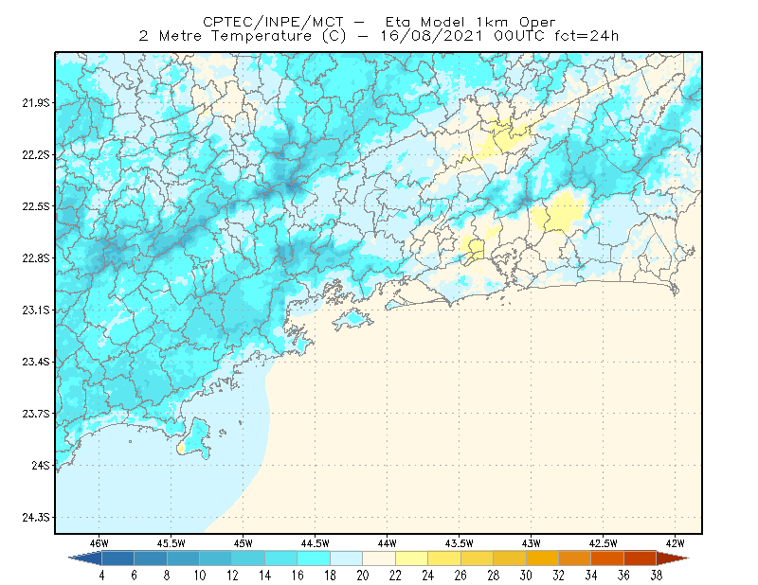Click the 44W longitude axis label
Viewport: 758px width, 585px height.
coord(387,543)
